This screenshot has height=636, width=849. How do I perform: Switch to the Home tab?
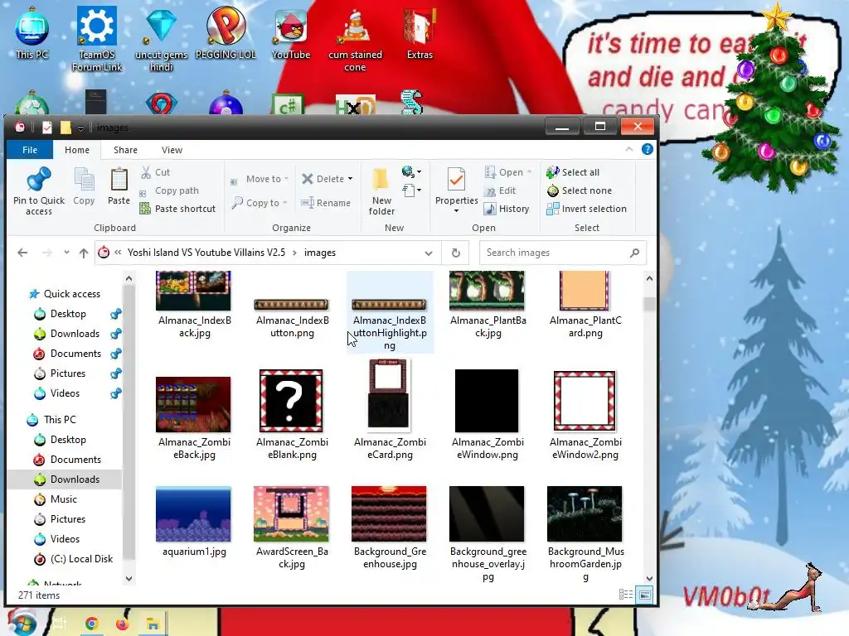click(77, 150)
